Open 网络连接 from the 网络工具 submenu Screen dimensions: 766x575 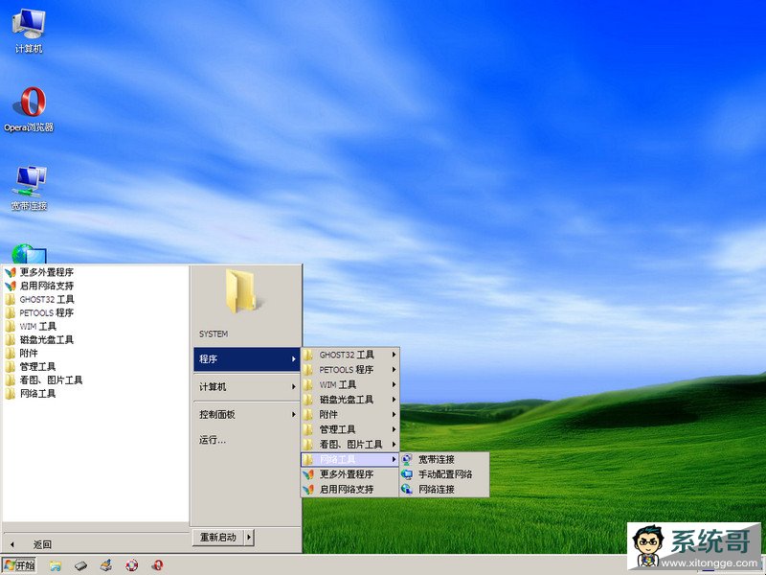coord(444,489)
